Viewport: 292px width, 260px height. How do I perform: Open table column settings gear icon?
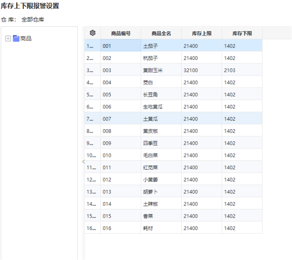(x=93, y=33)
